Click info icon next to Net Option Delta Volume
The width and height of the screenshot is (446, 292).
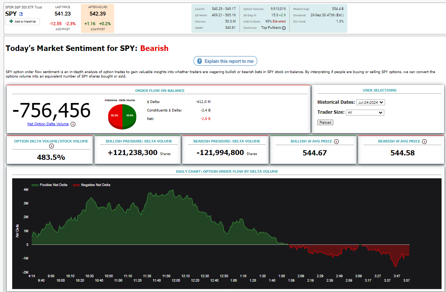tap(73, 124)
